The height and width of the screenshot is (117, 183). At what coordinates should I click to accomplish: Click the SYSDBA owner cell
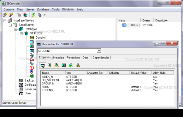147,25
